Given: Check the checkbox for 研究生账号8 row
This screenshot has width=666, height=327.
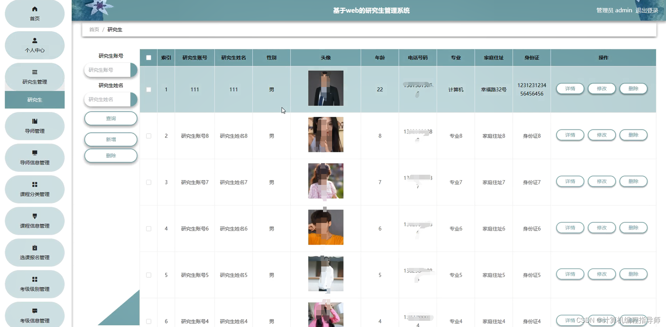Looking at the screenshot, I should 148,136.
